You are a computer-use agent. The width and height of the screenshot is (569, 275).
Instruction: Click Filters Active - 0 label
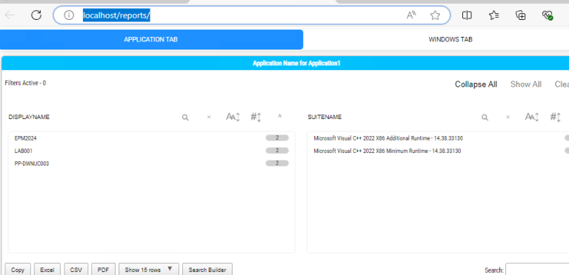point(25,84)
